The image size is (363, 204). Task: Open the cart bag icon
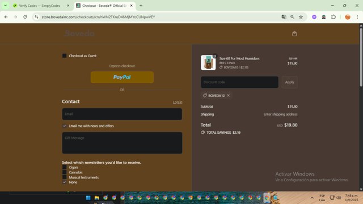[x=294, y=34]
